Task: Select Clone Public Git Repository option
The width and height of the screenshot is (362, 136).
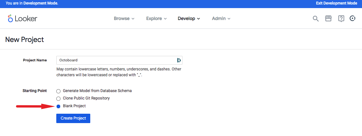Action: (59, 99)
